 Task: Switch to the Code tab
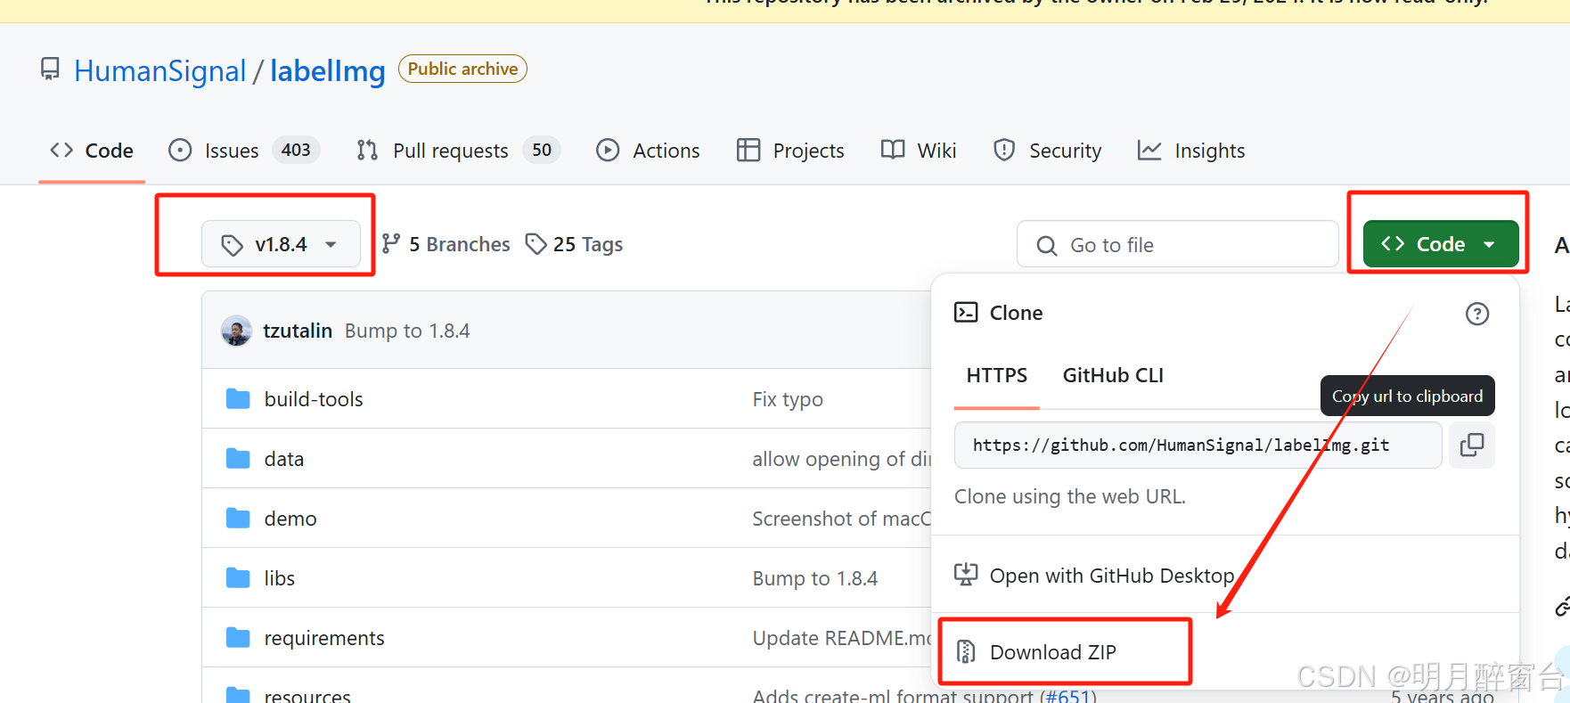point(92,151)
